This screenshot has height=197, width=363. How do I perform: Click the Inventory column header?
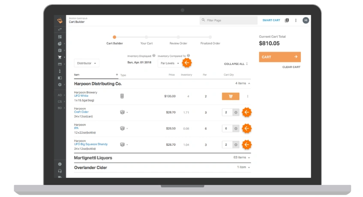186,75
